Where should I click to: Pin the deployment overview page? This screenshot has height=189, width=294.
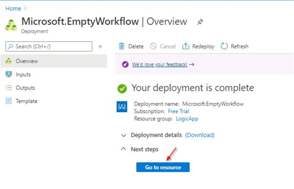click(200, 22)
